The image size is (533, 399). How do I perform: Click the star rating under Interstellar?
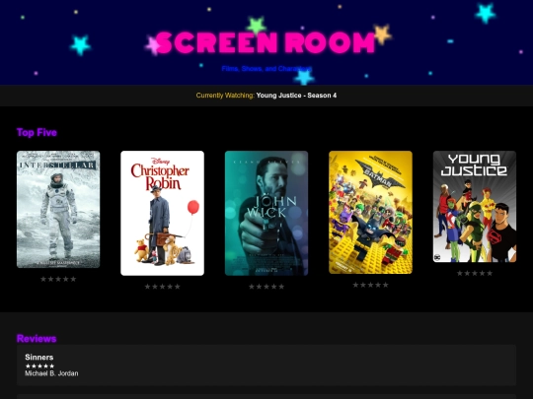(x=58, y=279)
